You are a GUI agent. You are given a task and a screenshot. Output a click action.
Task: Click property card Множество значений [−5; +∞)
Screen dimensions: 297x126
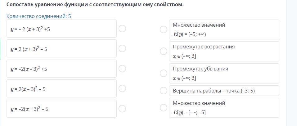click(224, 29)
